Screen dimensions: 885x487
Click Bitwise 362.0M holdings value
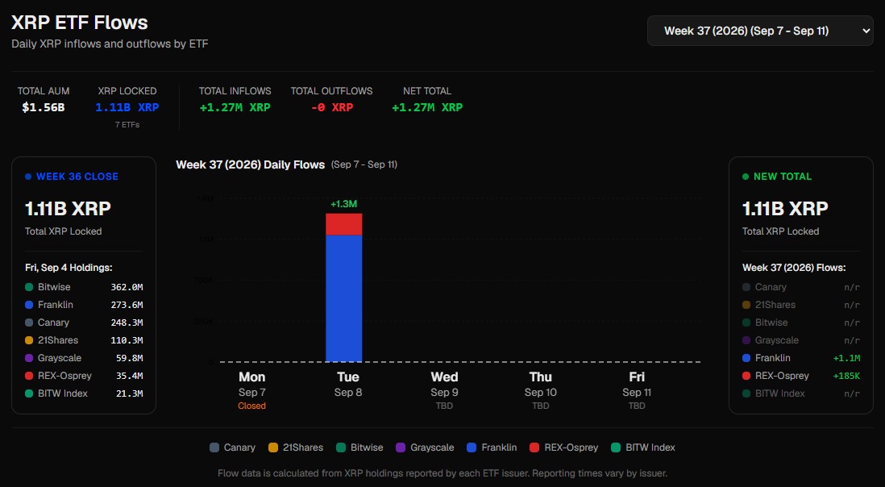click(127, 287)
